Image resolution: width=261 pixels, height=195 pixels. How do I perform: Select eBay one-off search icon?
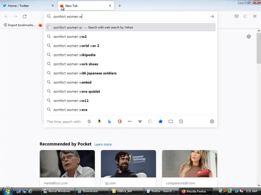(x=130, y=122)
